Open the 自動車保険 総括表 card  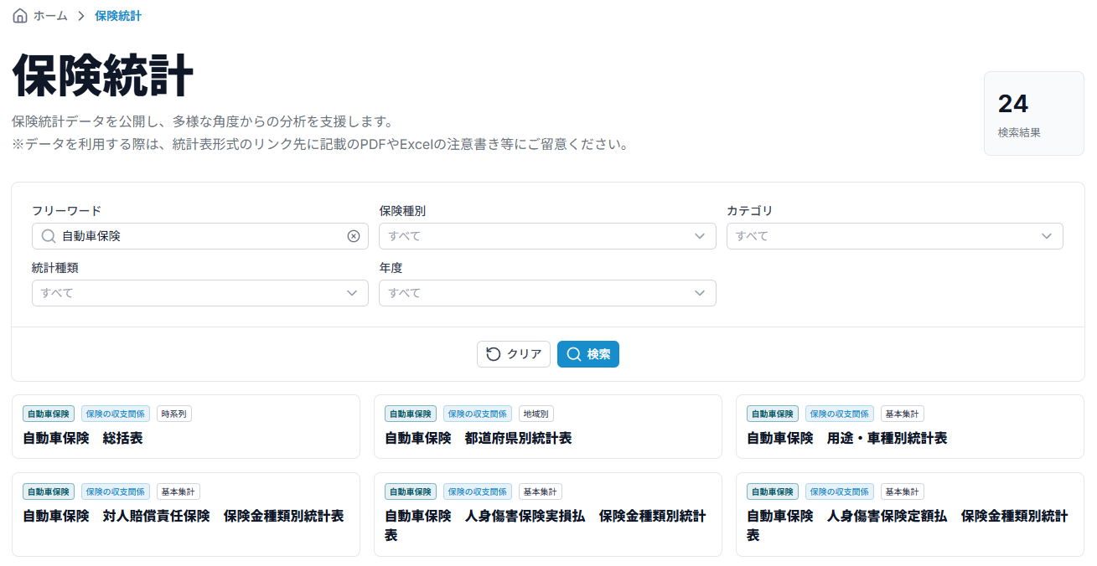coord(186,427)
